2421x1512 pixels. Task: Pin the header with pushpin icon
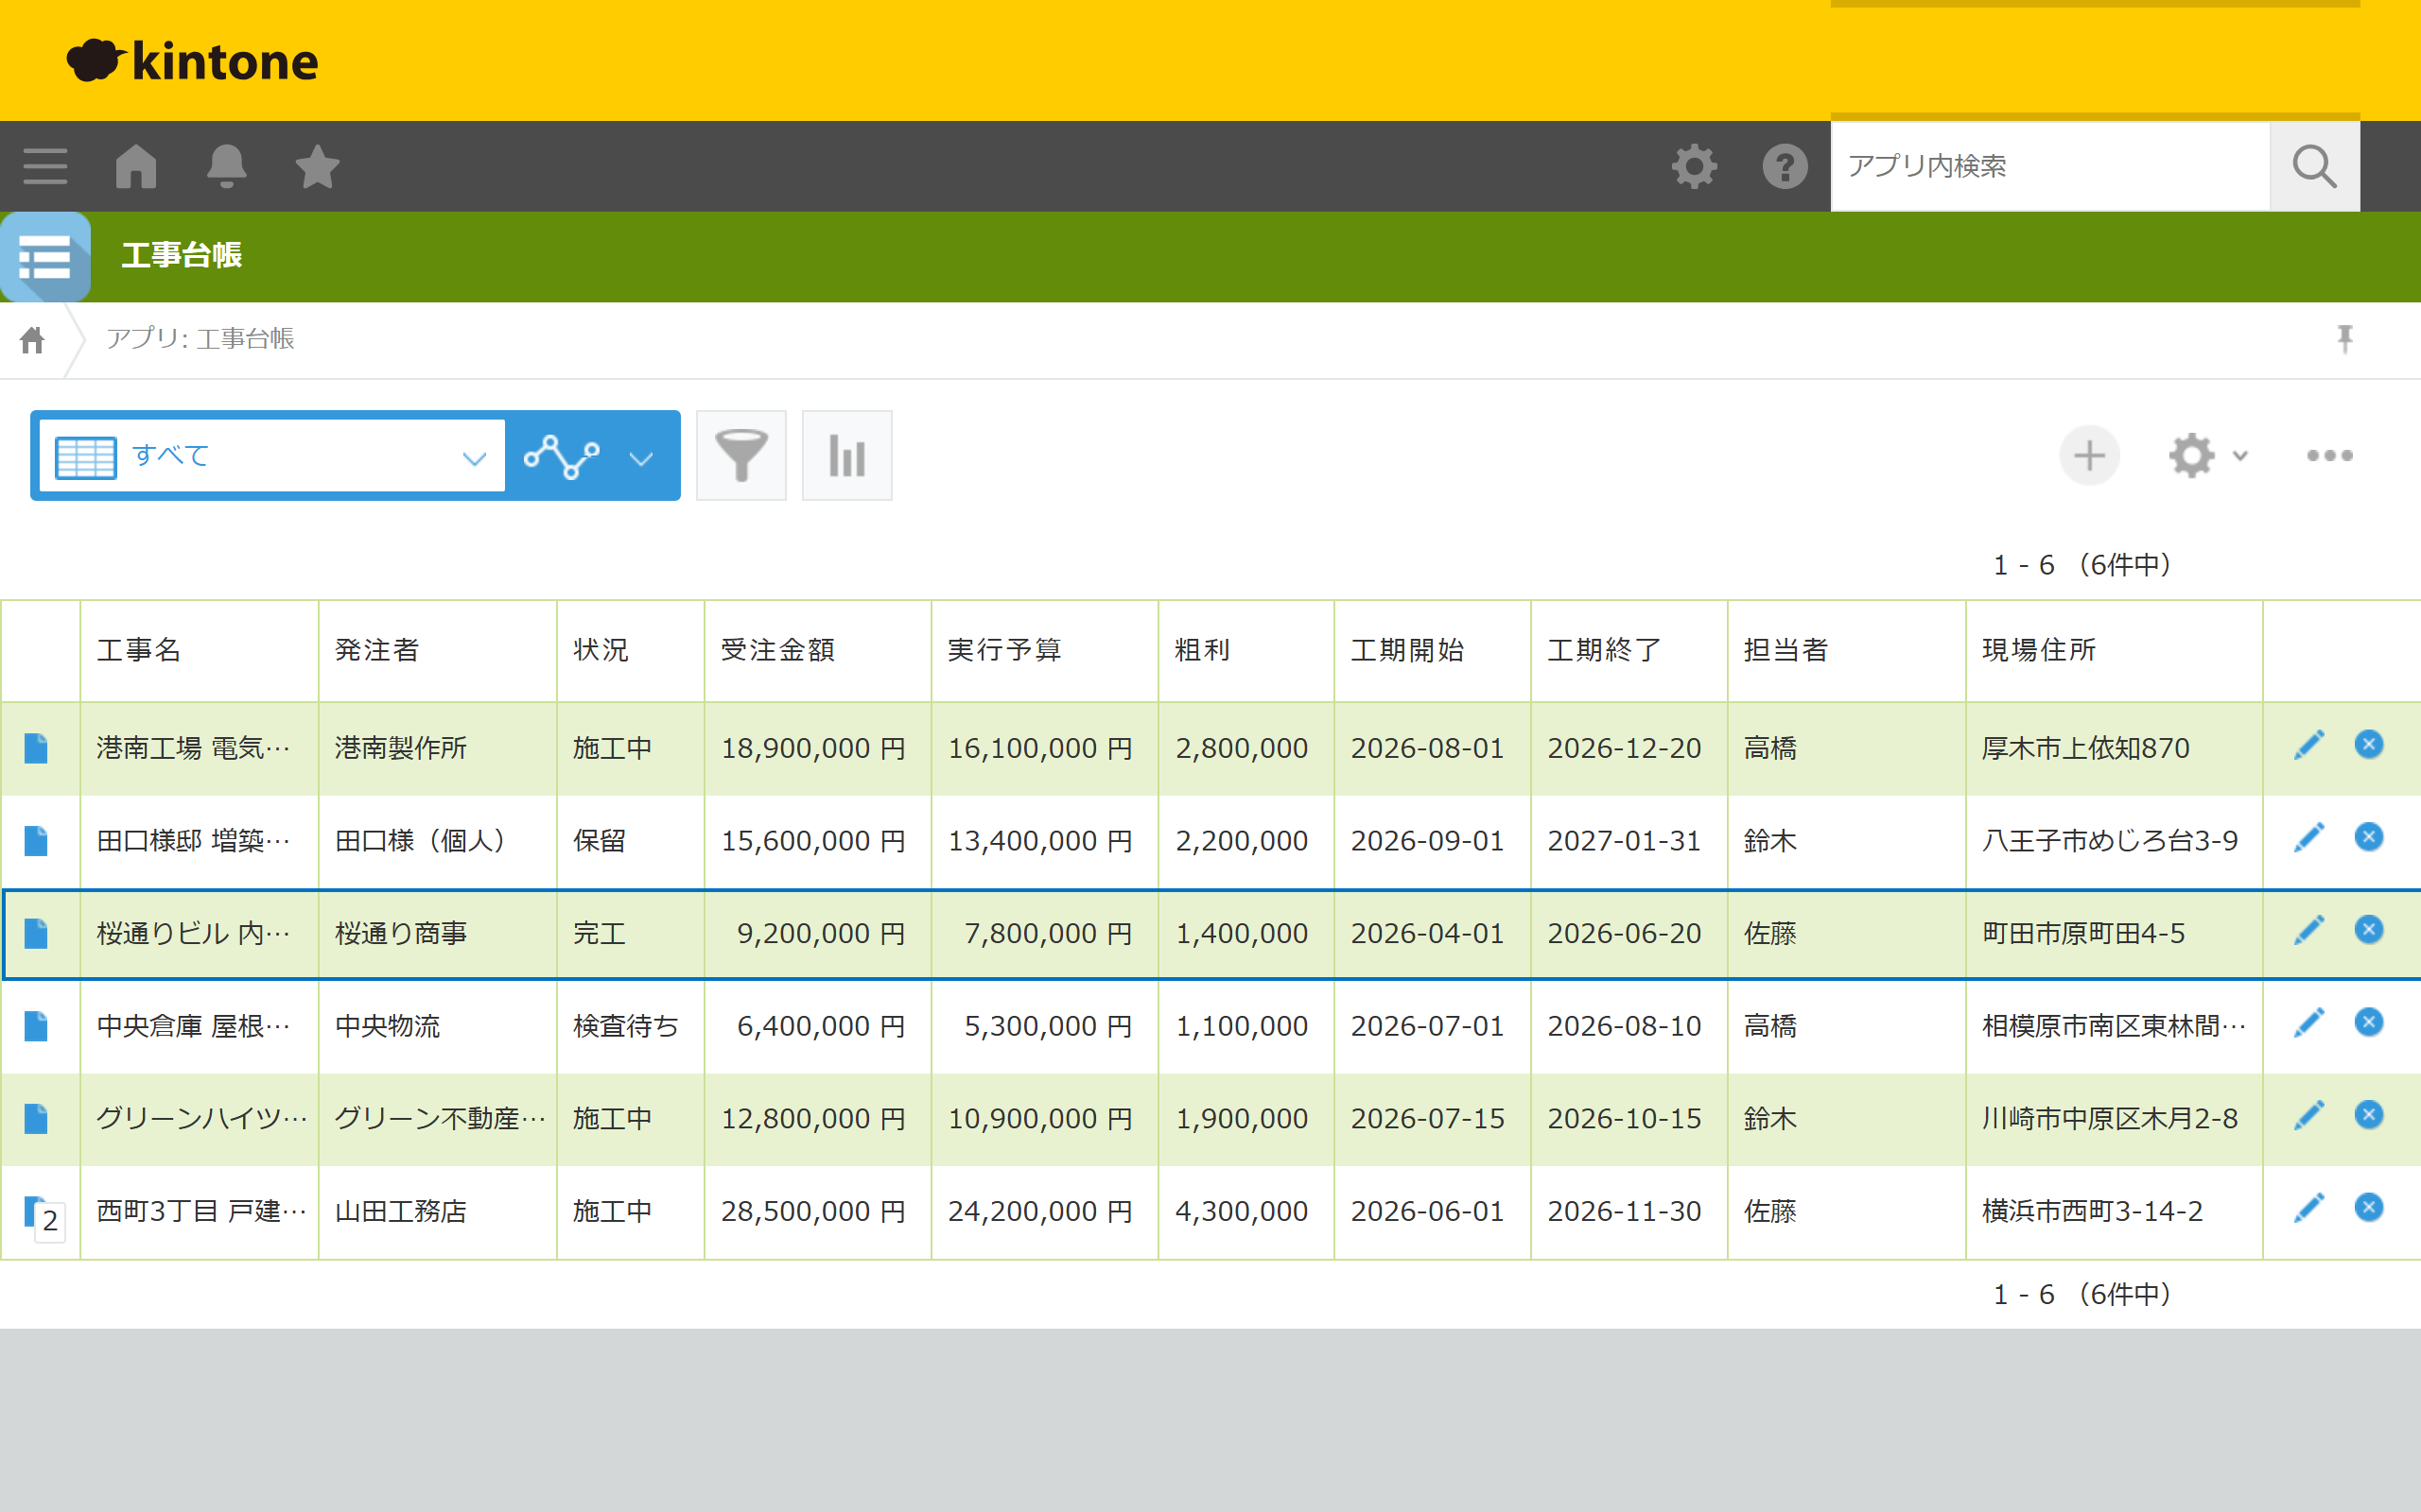tap(2345, 339)
